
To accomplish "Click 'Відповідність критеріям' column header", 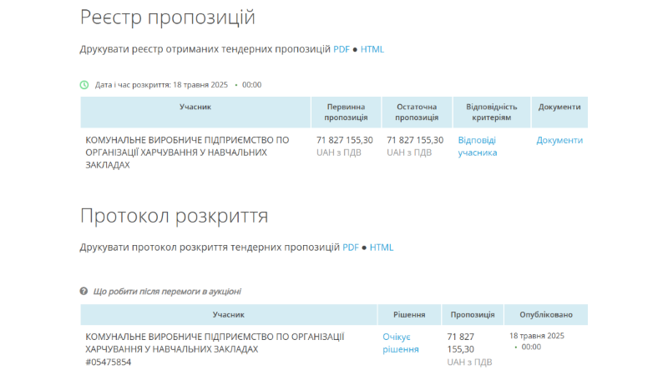I will tap(492, 112).
